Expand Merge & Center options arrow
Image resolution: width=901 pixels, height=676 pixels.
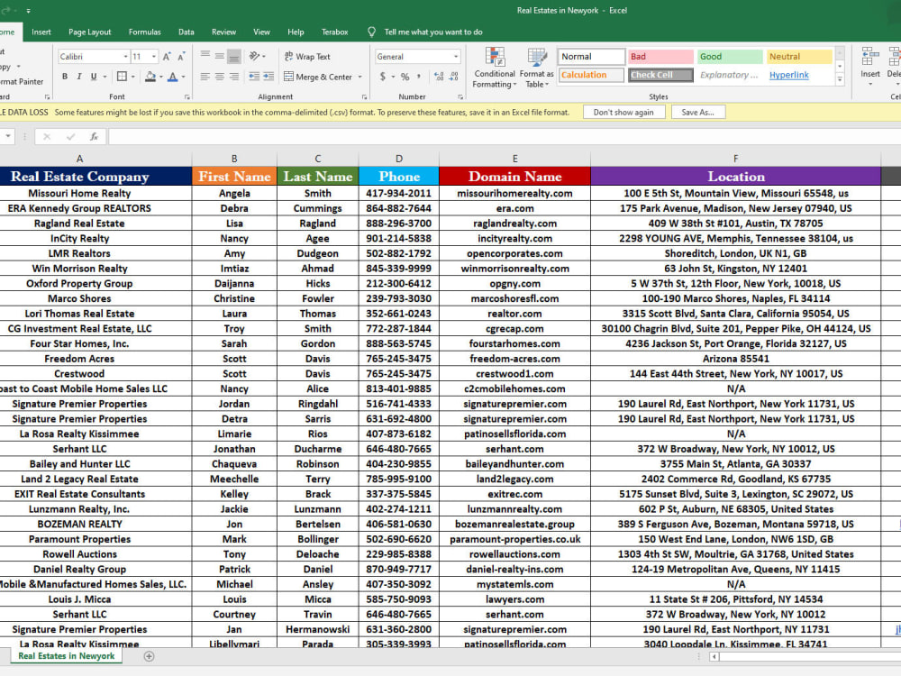360,77
